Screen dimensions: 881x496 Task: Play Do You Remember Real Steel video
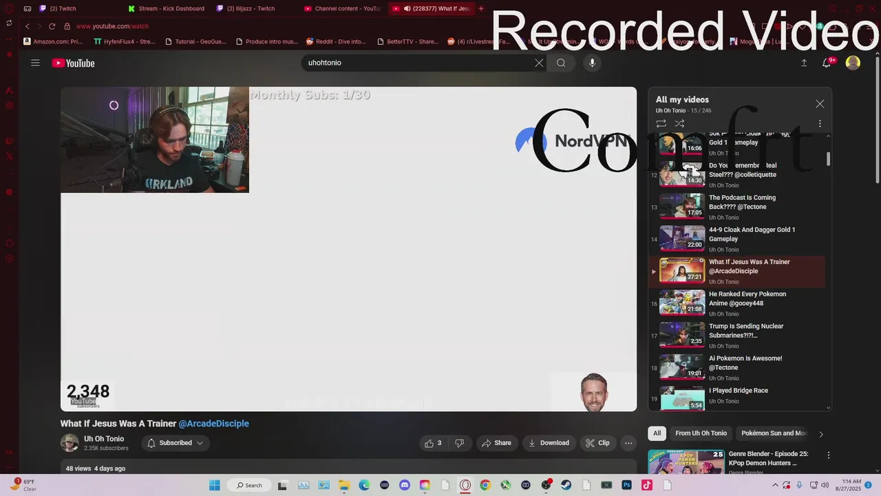[737, 174]
